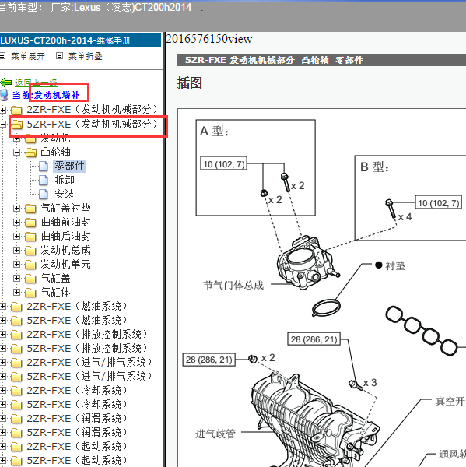Image resolution: width=466 pixels, height=467 pixels.
Task: Open the 拆卸 page under 凸轮轴
Action: (x=65, y=180)
